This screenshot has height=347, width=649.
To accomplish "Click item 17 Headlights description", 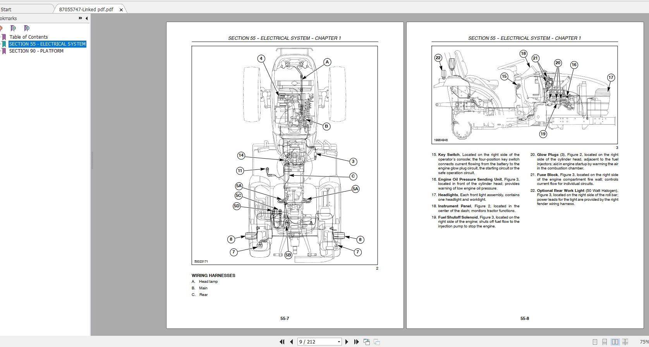I will tap(476, 197).
